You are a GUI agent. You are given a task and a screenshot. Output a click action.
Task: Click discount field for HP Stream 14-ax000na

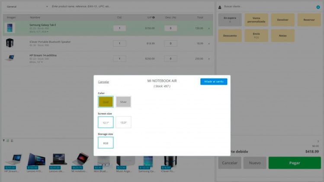click(170, 59)
